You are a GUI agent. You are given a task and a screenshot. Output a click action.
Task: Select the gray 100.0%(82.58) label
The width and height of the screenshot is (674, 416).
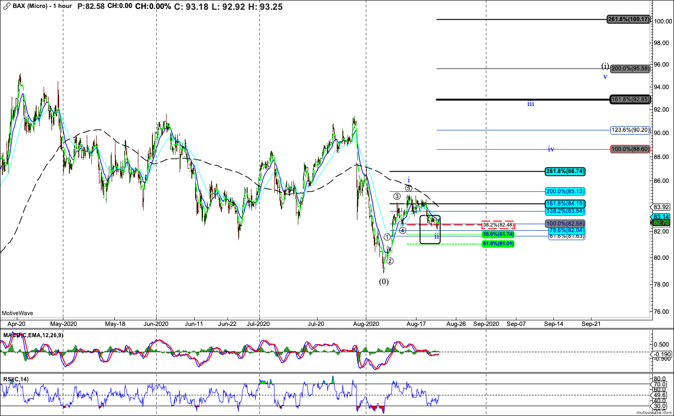click(565, 224)
